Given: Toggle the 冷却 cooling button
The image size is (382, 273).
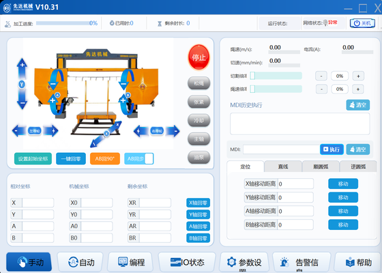Looking at the screenshot, I should [199, 120].
